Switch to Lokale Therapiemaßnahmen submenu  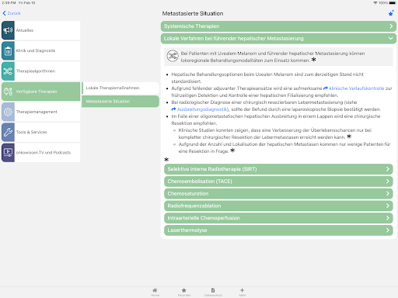[120, 88]
